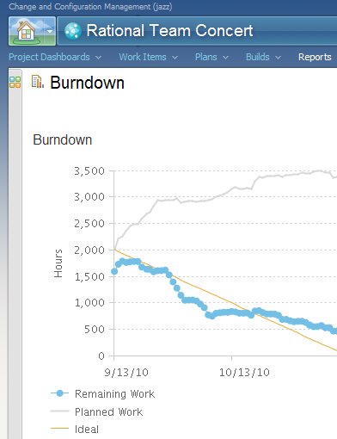Screen dimensions: 337x439
Task: Click the Burndown report document icon
Action: (x=38, y=82)
